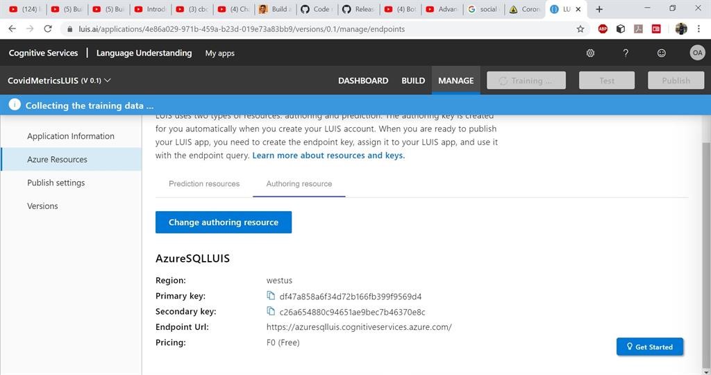Screen dimensions: 711x375
Task: Click the Test button
Action: [607, 81]
